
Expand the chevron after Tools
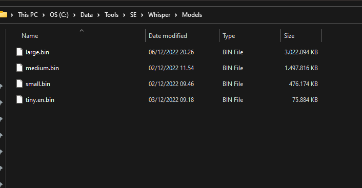[x=124, y=15]
